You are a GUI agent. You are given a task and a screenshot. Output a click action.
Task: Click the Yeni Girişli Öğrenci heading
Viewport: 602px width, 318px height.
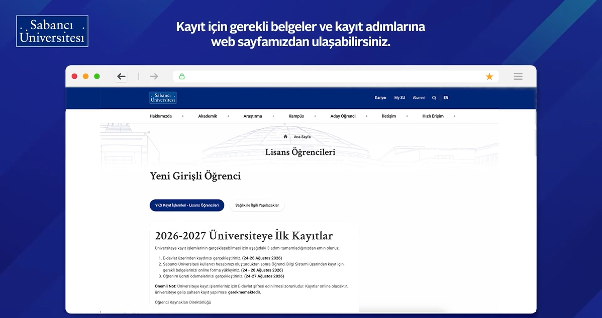click(195, 176)
